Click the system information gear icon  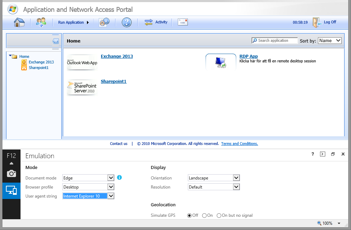click(x=104, y=22)
